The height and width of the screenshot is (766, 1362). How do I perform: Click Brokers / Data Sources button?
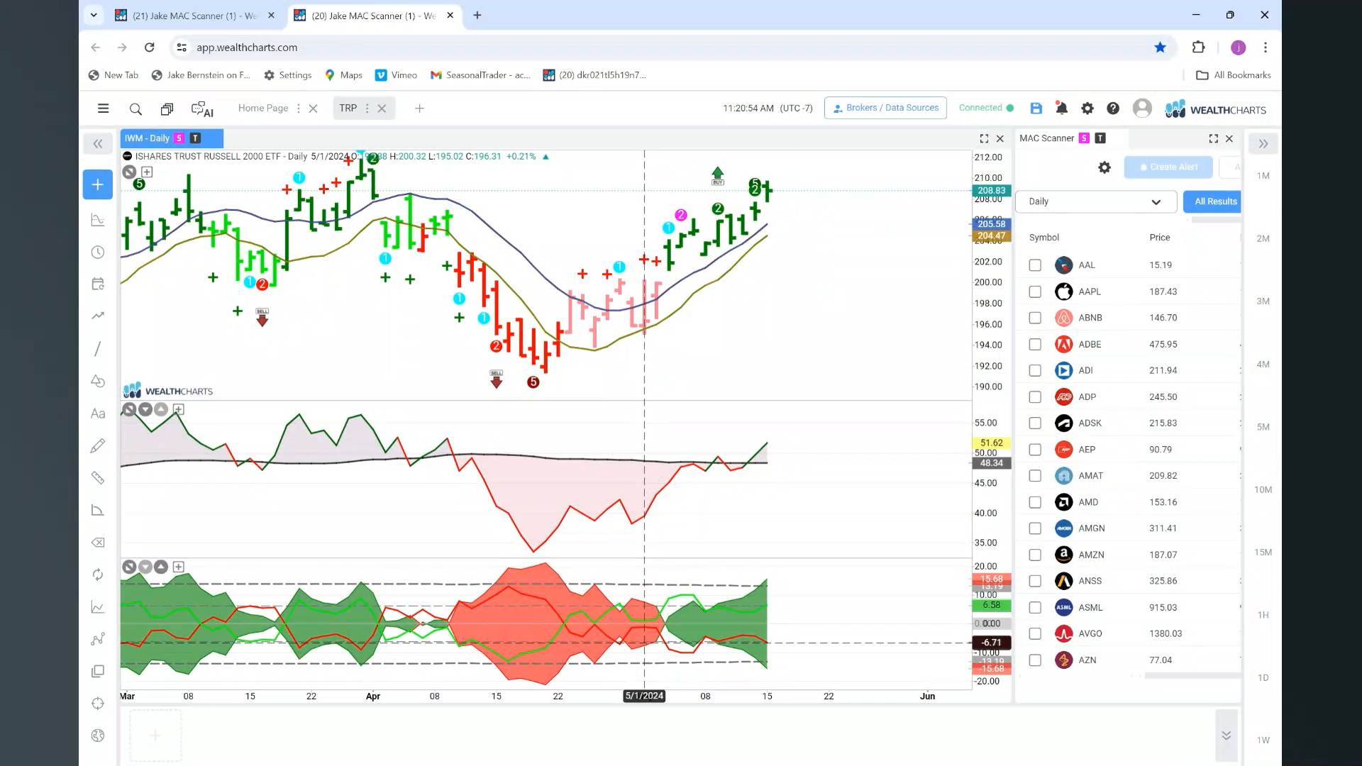click(885, 108)
